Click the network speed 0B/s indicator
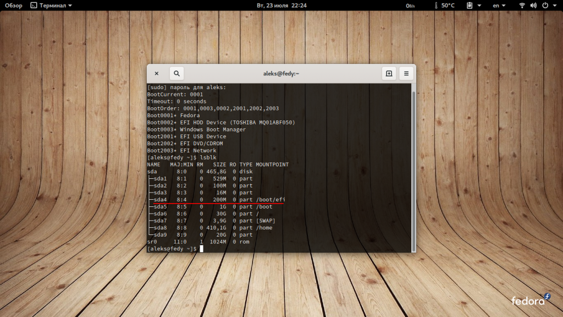The width and height of the screenshot is (563, 317). click(x=410, y=6)
